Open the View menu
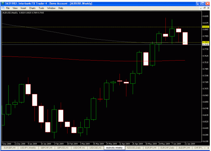 tap(15, 8)
